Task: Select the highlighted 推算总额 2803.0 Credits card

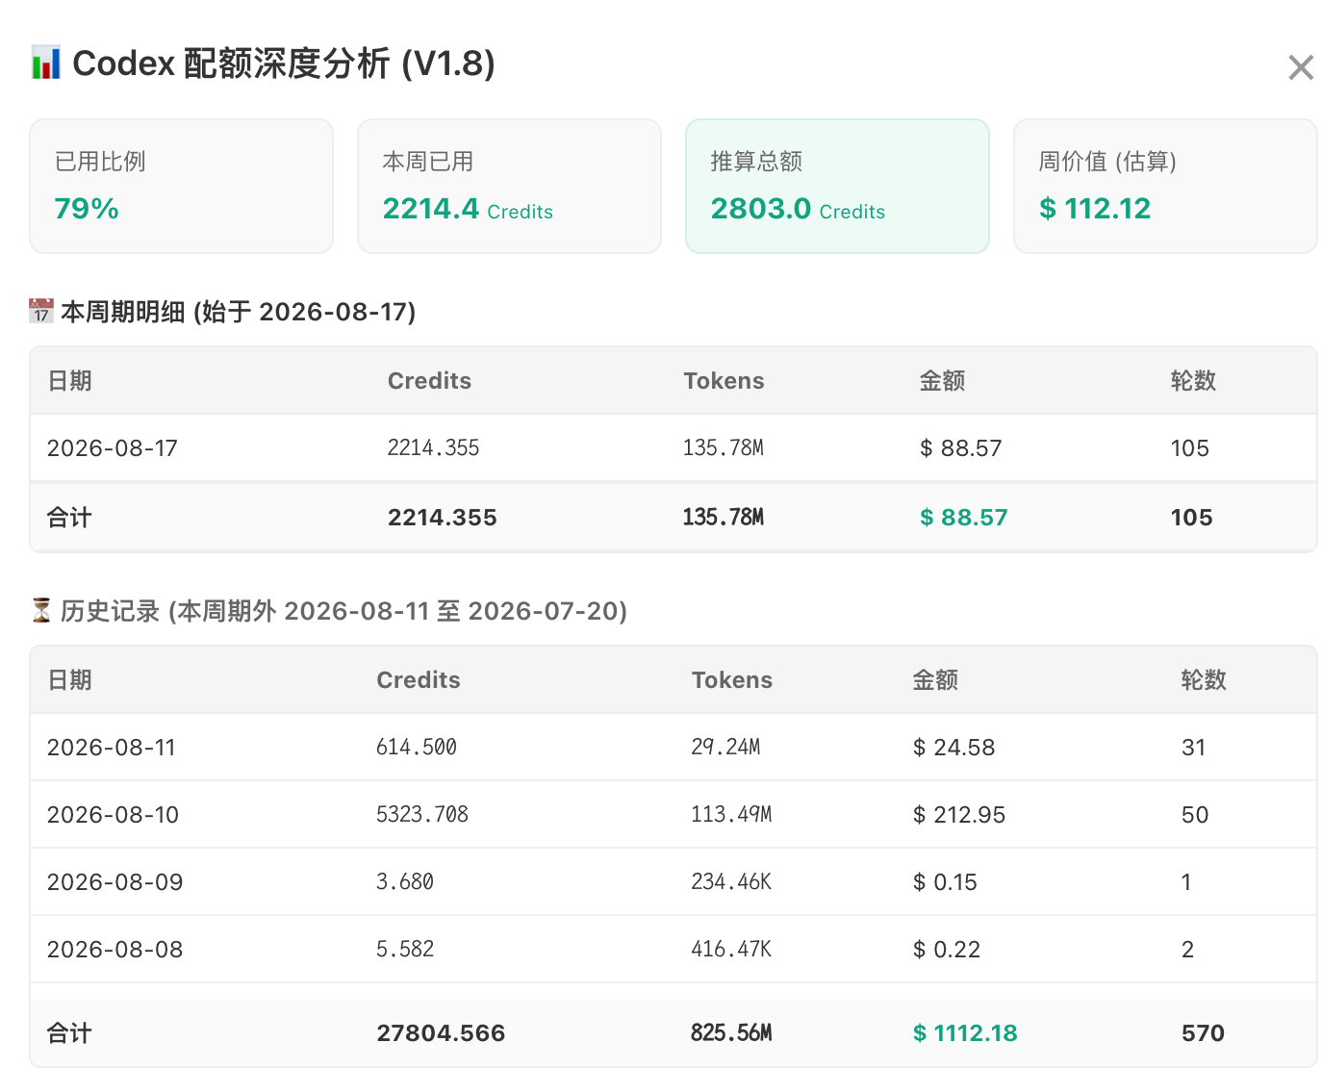Action: 837,186
